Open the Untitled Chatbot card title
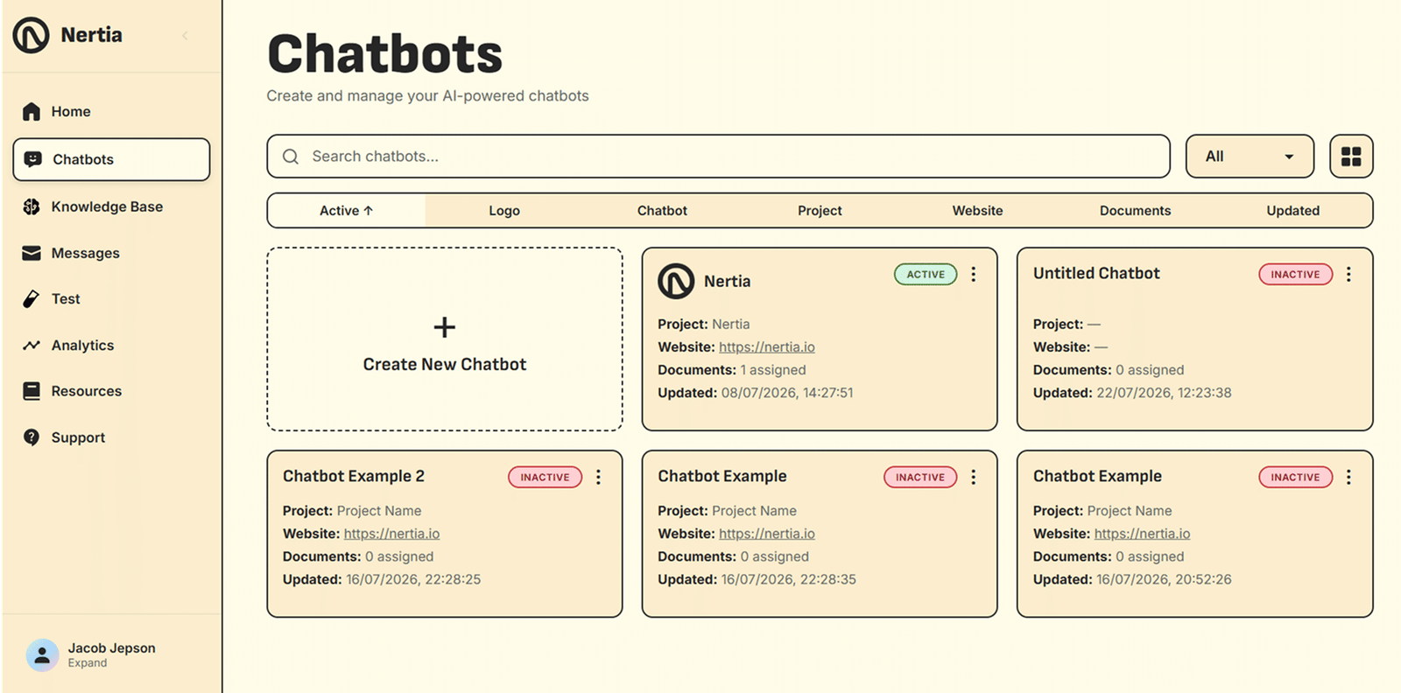 [x=1096, y=274]
